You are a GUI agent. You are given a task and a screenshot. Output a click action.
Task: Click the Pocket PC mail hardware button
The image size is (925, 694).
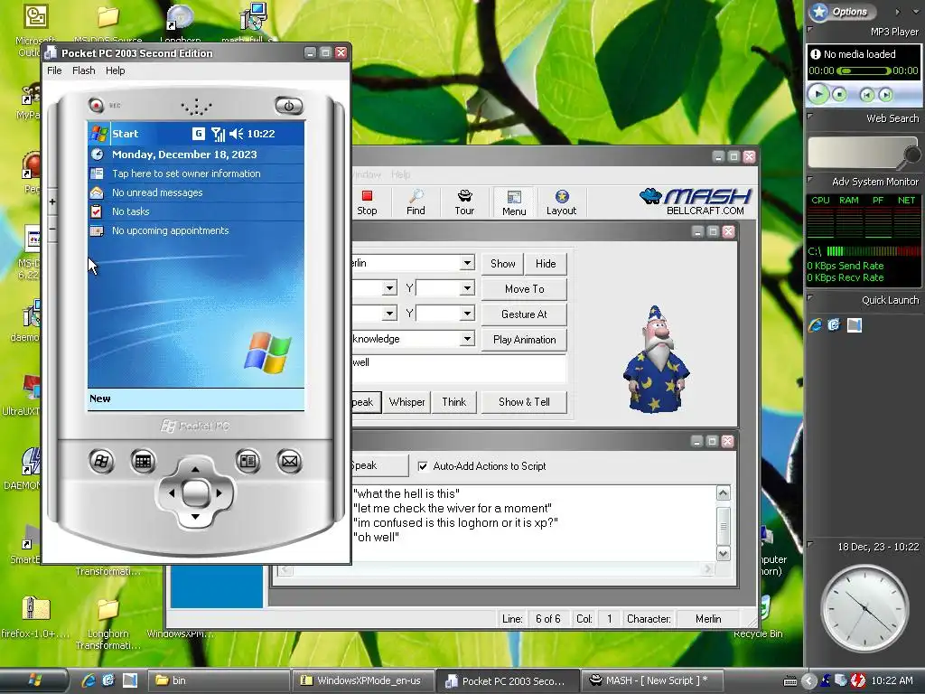pos(289,461)
